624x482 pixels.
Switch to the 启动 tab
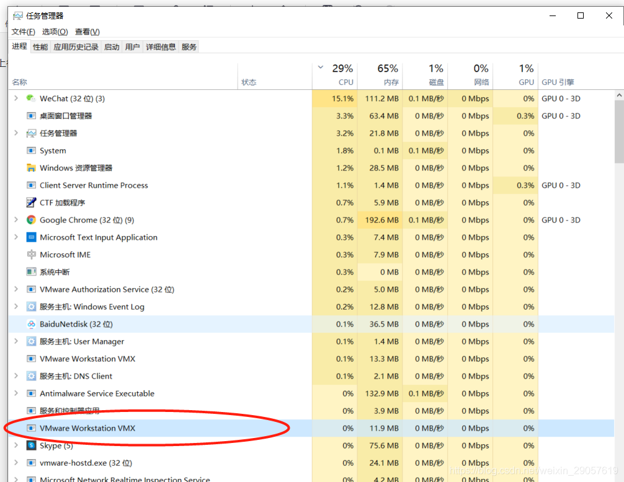pos(112,47)
